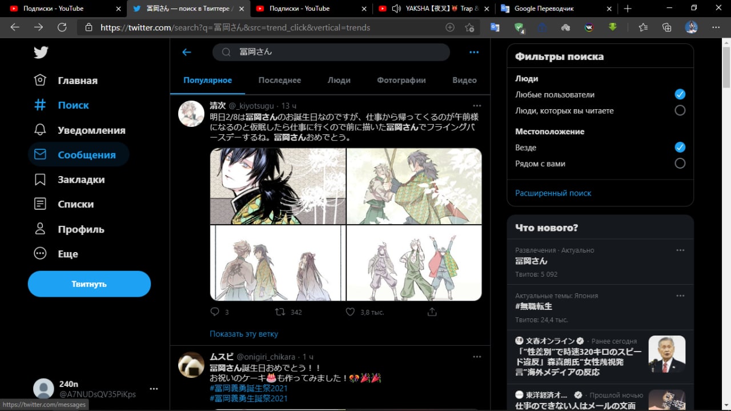Viewport: 731px width, 411px height.
Task: Click browser Back button
Action: (x=15, y=27)
